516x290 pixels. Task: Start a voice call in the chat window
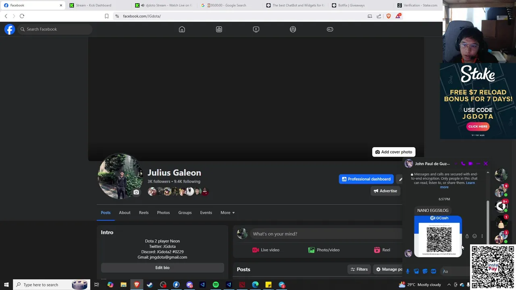coord(463,164)
